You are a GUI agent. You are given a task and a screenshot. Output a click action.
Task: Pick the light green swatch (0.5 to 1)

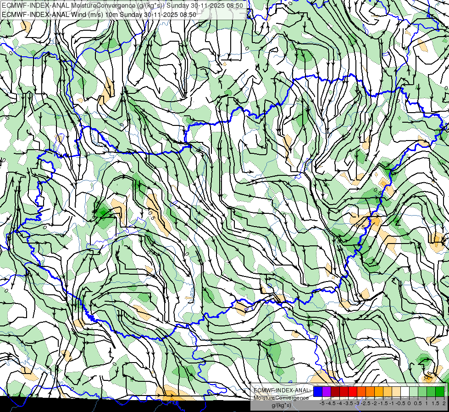pos(422,392)
